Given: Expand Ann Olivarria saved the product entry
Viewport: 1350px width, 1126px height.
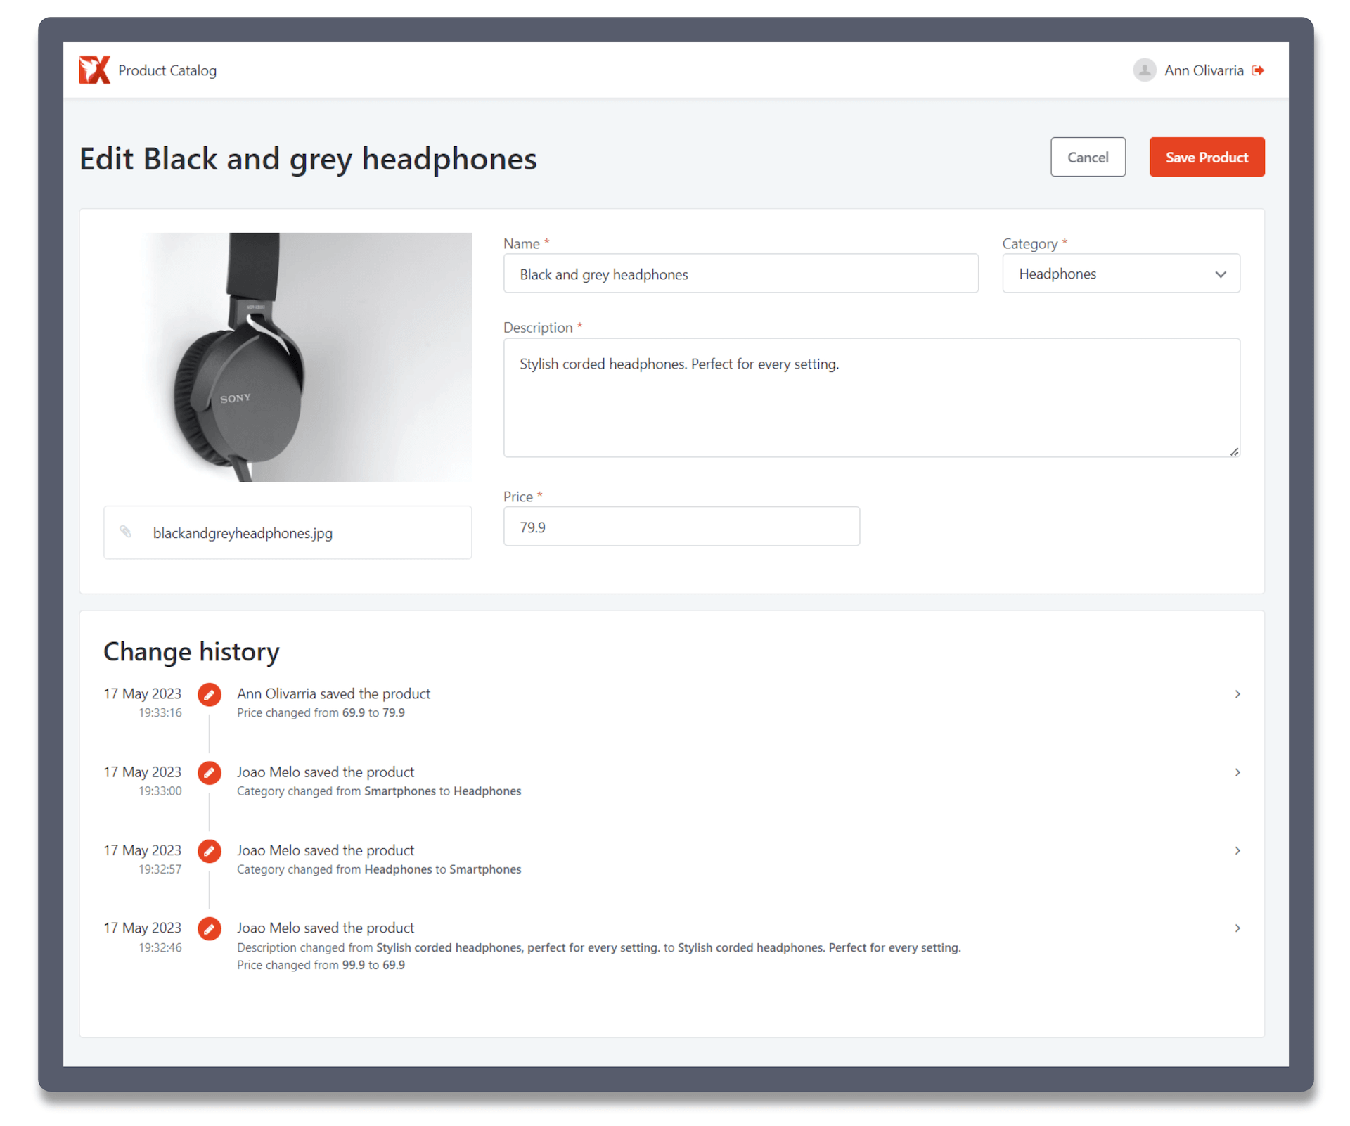Looking at the screenshot, I should (1237, 694).
